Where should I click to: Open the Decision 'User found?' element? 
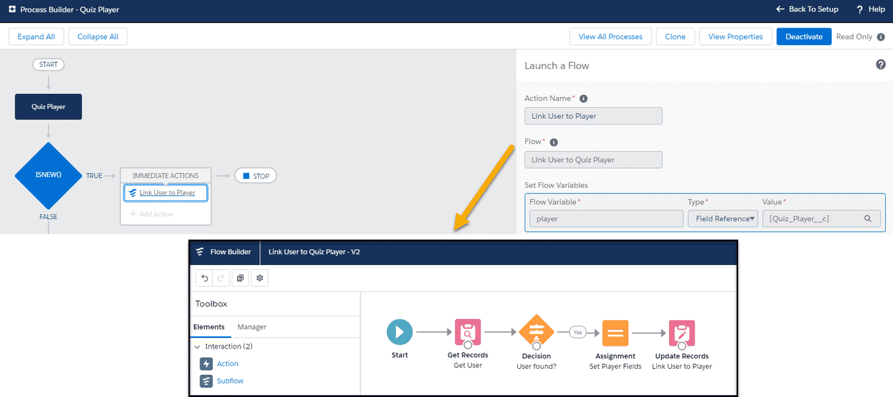pyautogui.click(x=536, y=332)
